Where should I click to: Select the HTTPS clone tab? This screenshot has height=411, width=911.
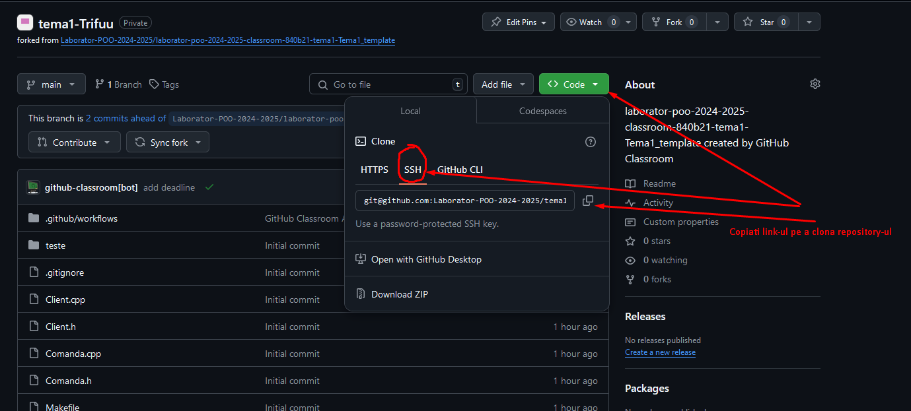375,170
